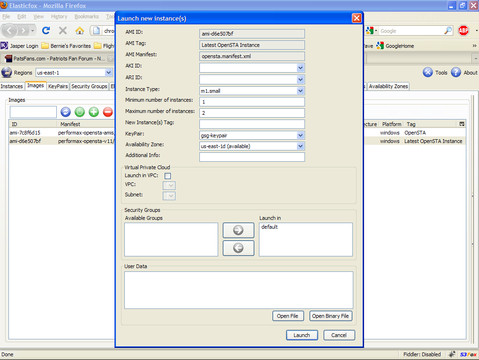Move group left with arrow button

[x=238, y=248]
